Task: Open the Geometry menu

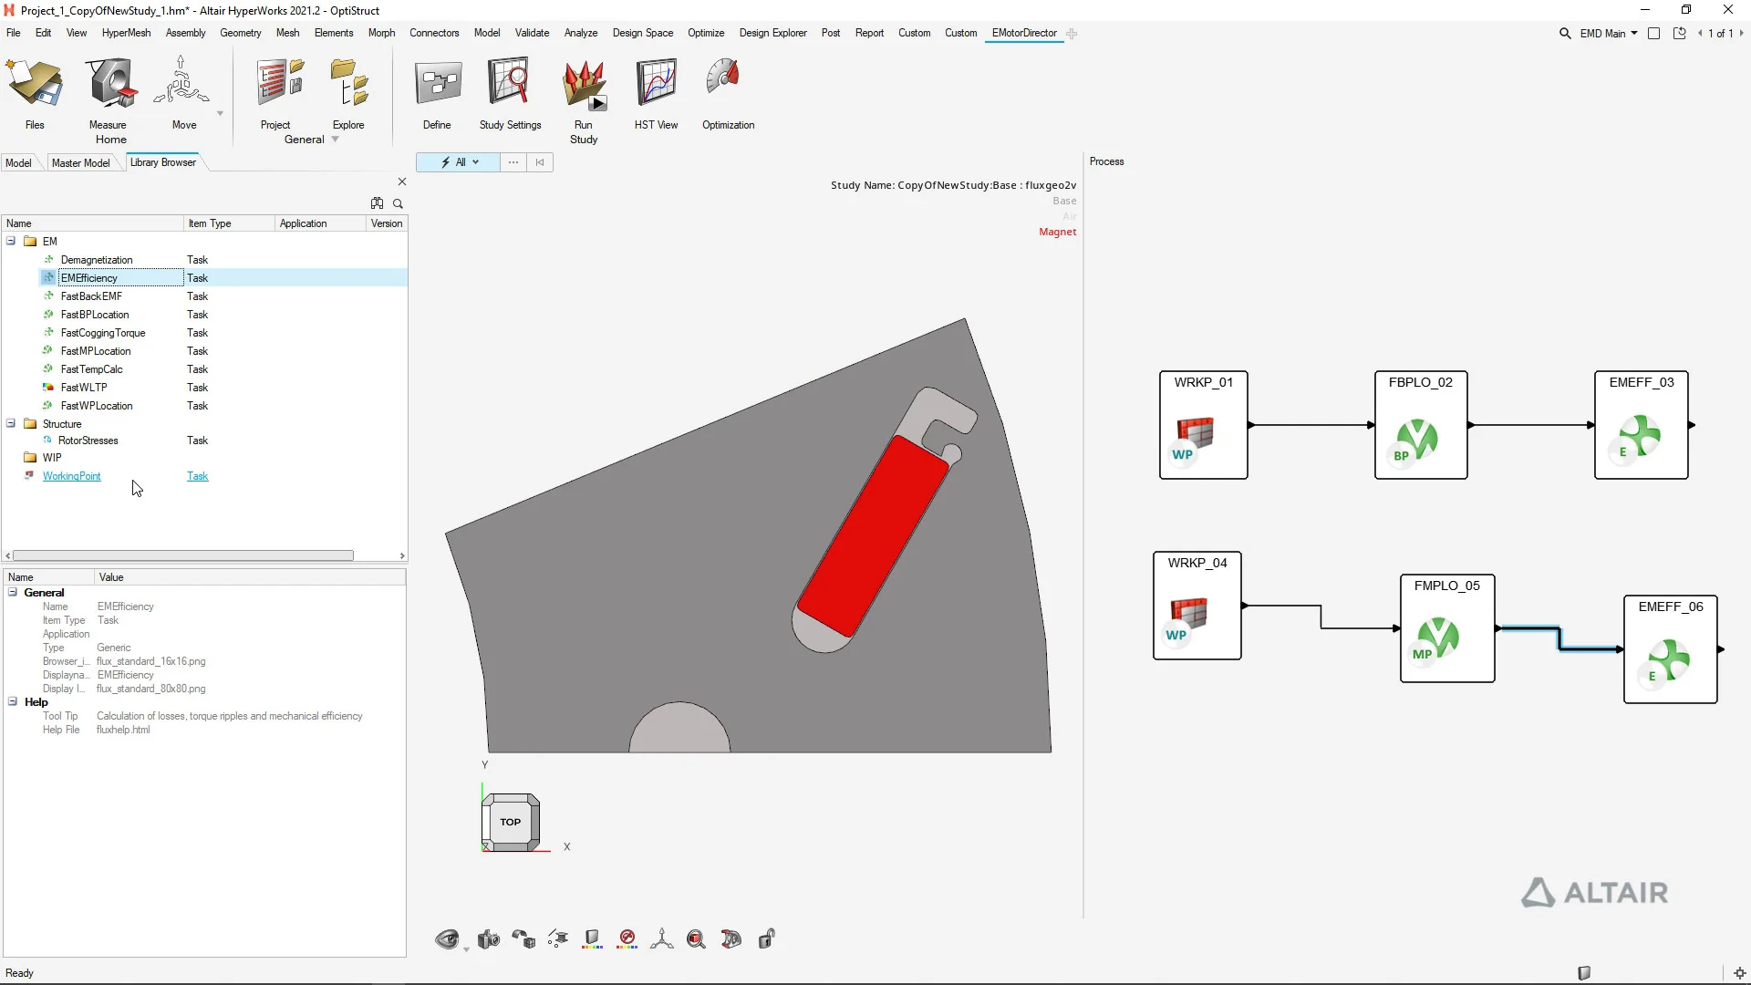Action: point(241,33)
